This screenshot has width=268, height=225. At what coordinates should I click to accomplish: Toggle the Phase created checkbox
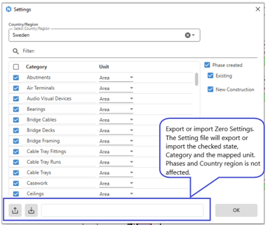click(x=207, y=65)
